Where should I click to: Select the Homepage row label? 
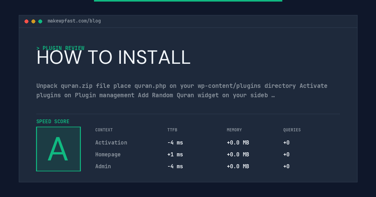pyautogui.click(x=108, y=154)
